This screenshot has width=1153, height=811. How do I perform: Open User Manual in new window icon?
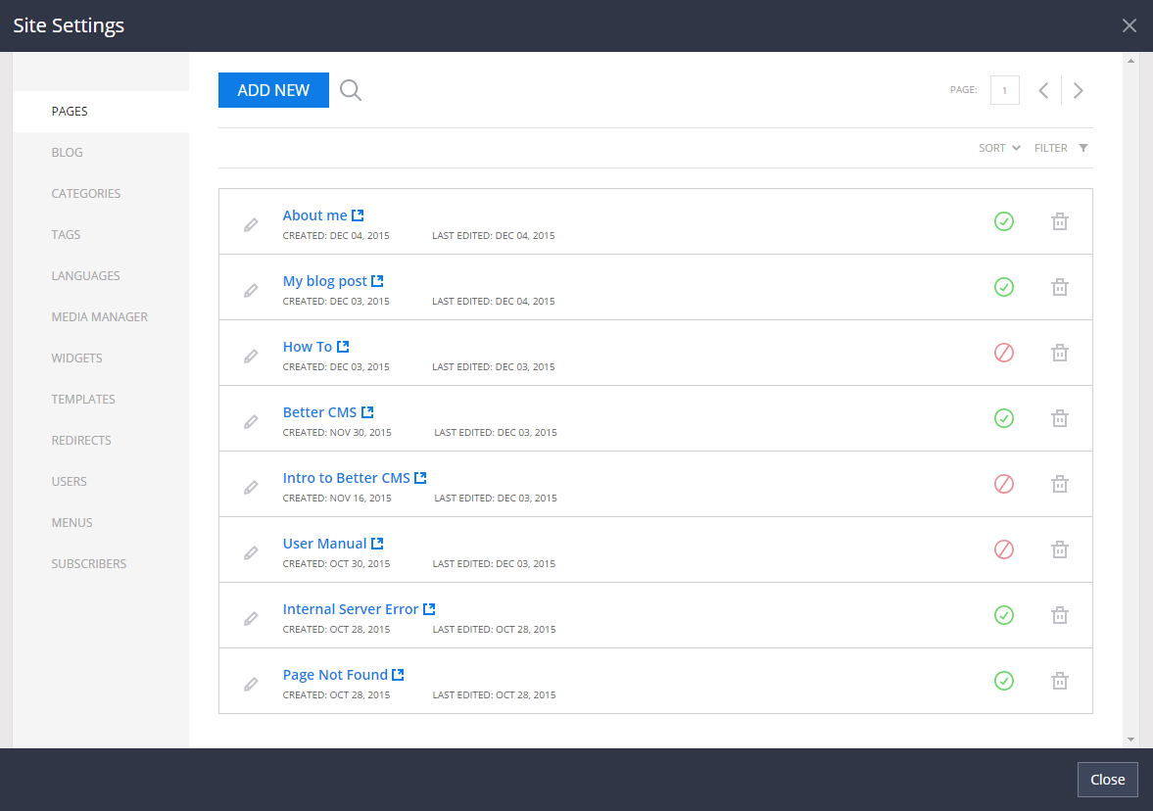pos(377,544)
